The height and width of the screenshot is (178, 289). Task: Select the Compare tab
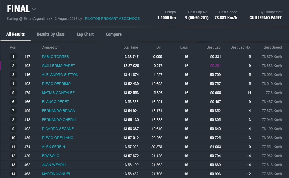pyautogui.click(x=114, y=34)
